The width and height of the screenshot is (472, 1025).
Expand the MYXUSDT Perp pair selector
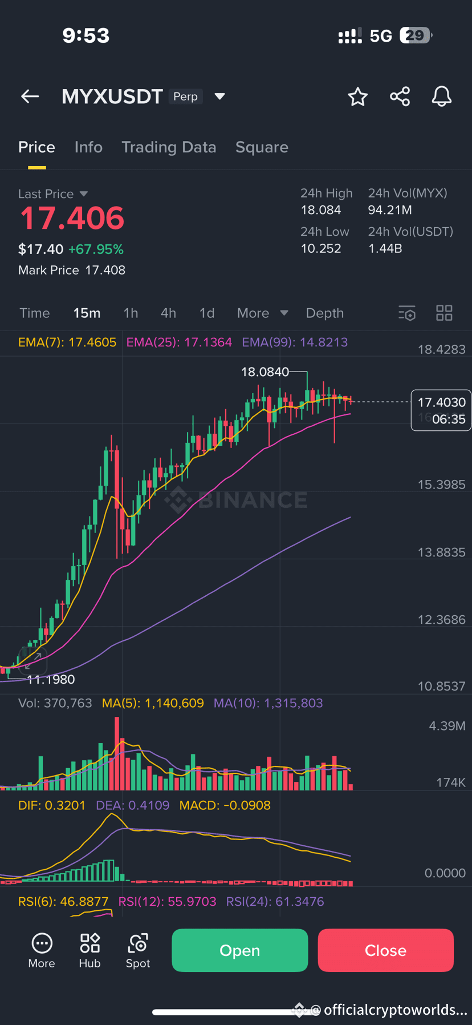[x=219, y=96]
